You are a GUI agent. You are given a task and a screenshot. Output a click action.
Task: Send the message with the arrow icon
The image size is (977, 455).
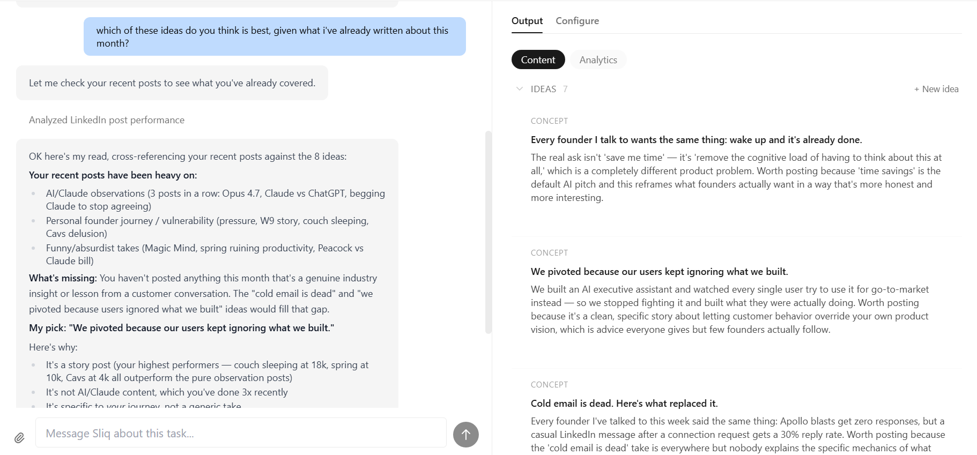[x=466, y=434]
